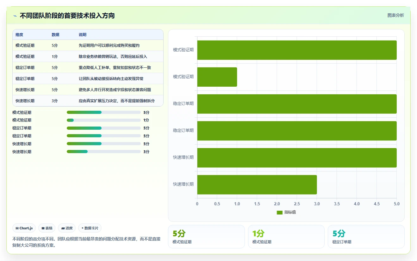This screenshot has height=261, width=417.
Task: Click the 指标值 legend label
Action: pos(290,212)
